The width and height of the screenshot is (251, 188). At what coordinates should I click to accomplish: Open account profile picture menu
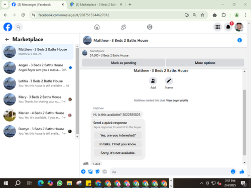239,27
